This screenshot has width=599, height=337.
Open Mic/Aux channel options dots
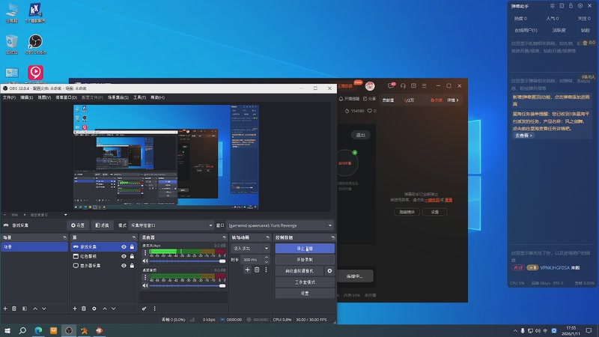[145, 252]
